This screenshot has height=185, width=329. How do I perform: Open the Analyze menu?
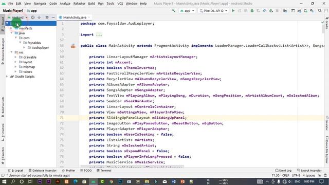tap(65, 4)
